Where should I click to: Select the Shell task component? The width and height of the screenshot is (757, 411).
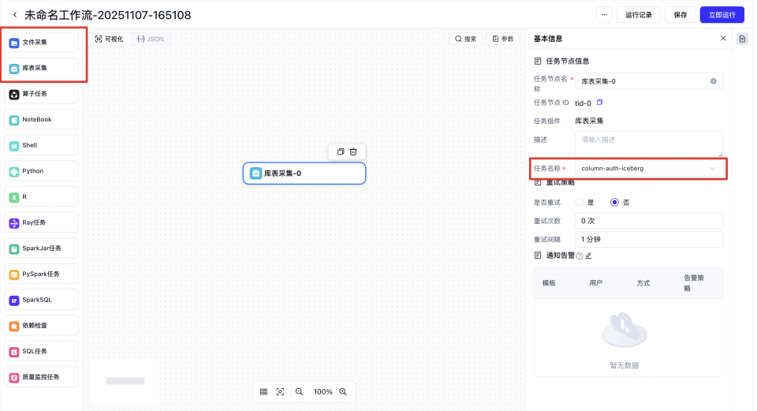[42, 145]
